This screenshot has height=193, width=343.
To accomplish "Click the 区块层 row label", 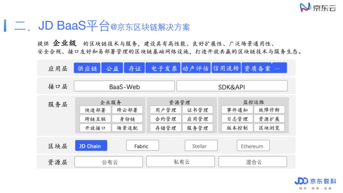I will click(x=58, y=146).
